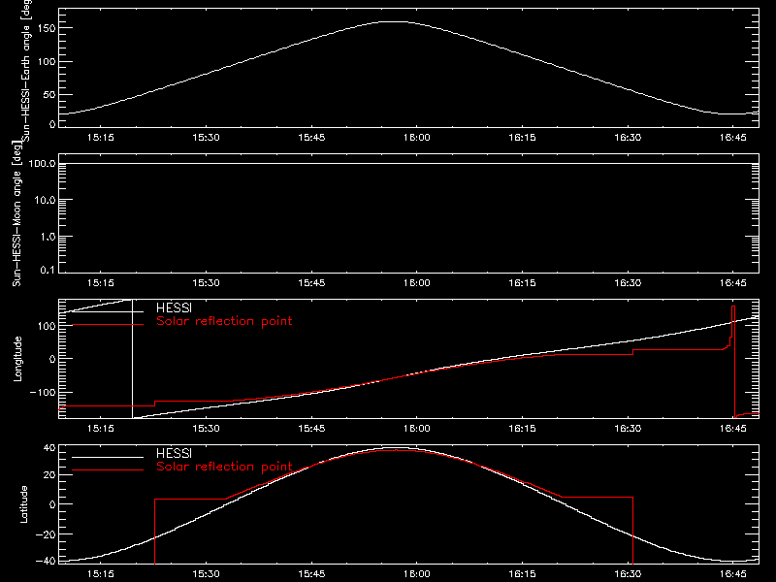
Task: Click 16:15 time label under Longitude plot
Action: point(522,429)
